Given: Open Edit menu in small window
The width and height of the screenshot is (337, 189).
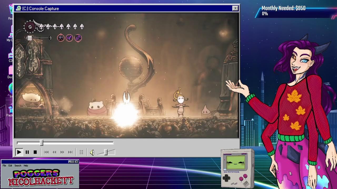Looking at the screenshot, I should (x=10, y=166).
